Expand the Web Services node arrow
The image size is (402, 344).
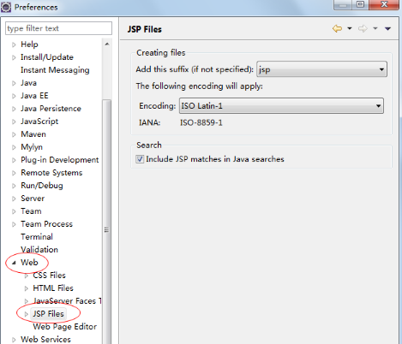(14, 340)
